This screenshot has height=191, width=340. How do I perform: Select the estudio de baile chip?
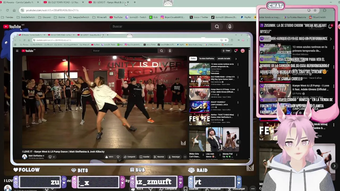[224, 59]
